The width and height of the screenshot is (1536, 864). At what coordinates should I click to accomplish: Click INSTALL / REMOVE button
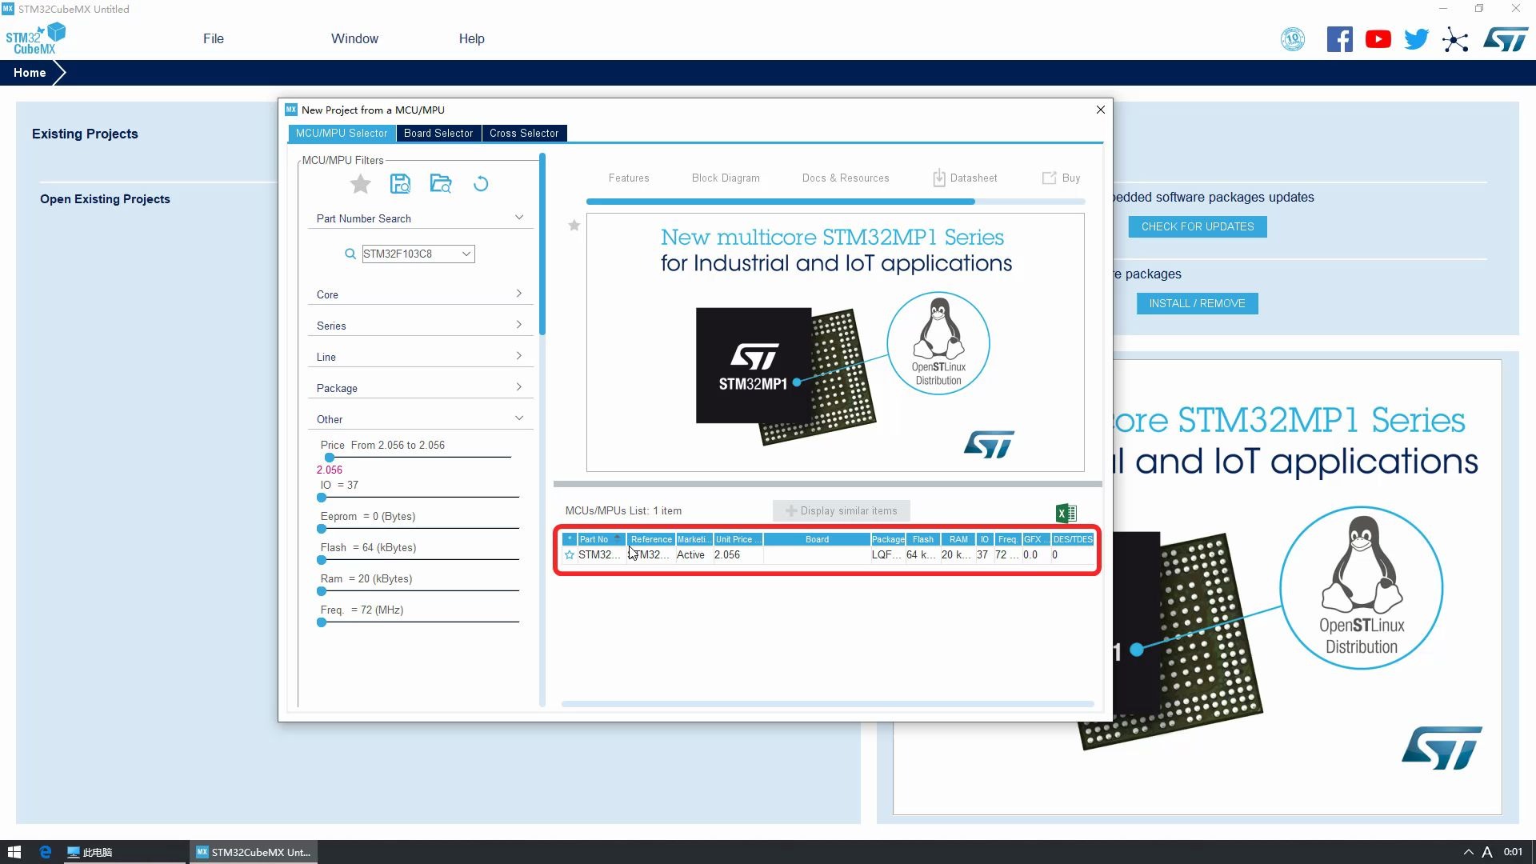1198,303
